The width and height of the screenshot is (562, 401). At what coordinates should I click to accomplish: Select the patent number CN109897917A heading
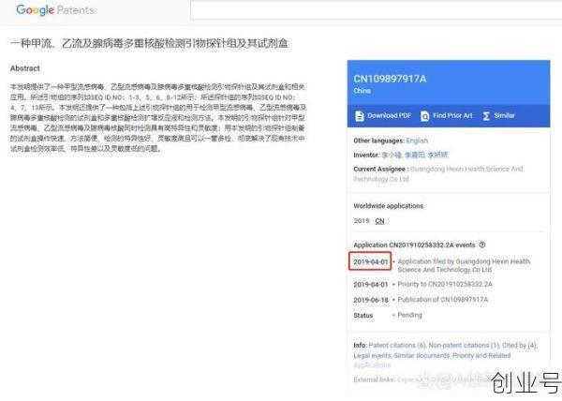[x=390, y=79]
